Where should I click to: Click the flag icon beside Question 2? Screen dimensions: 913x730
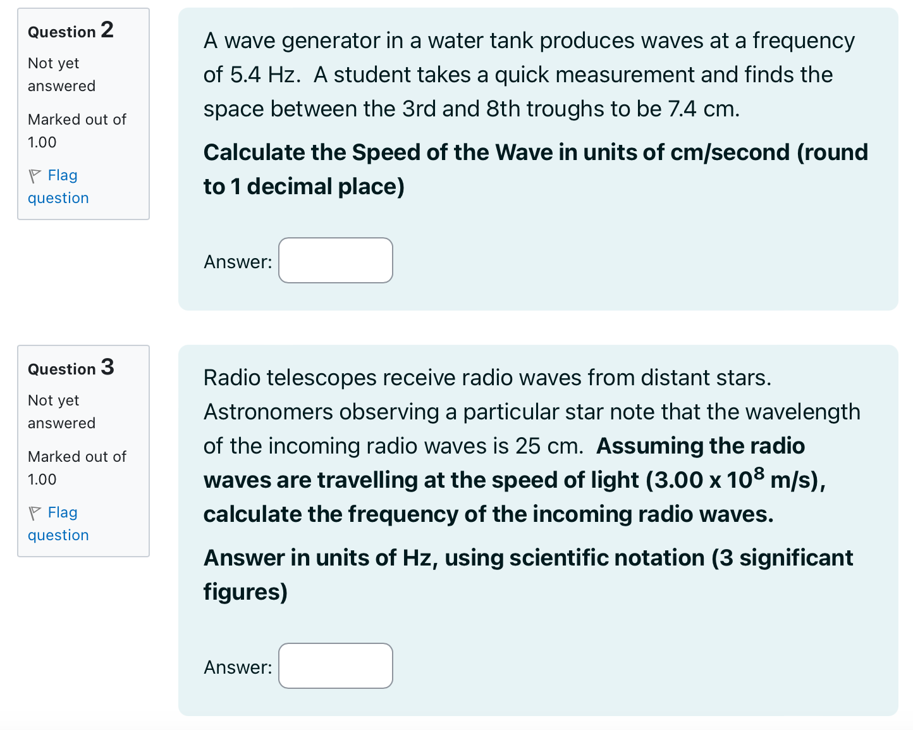(35, 175)
